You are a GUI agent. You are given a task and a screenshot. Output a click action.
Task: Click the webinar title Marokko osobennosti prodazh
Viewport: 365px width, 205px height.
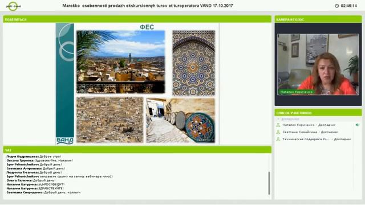pos(147,6)
